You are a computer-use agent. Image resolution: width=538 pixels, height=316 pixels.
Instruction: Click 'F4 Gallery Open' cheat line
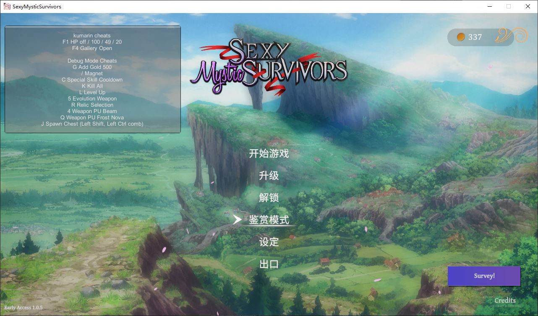tap(92, 48)
